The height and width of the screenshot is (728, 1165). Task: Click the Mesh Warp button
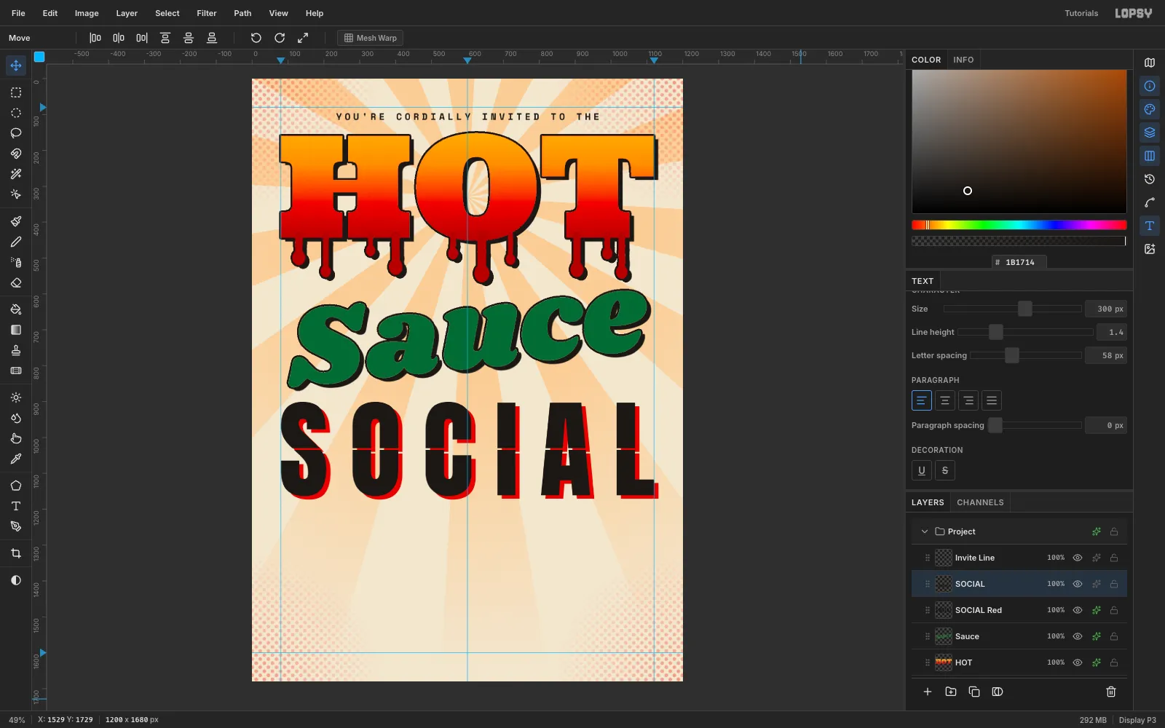click(x=370, y=38)
